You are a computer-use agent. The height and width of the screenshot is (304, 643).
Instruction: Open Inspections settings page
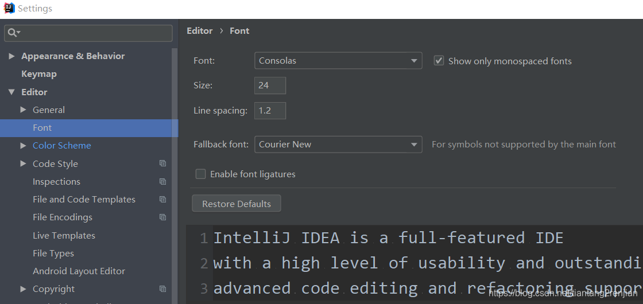[57, 181]
